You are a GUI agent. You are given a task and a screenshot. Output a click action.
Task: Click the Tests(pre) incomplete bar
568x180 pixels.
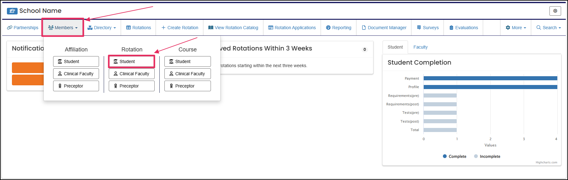tap(440, 113)
